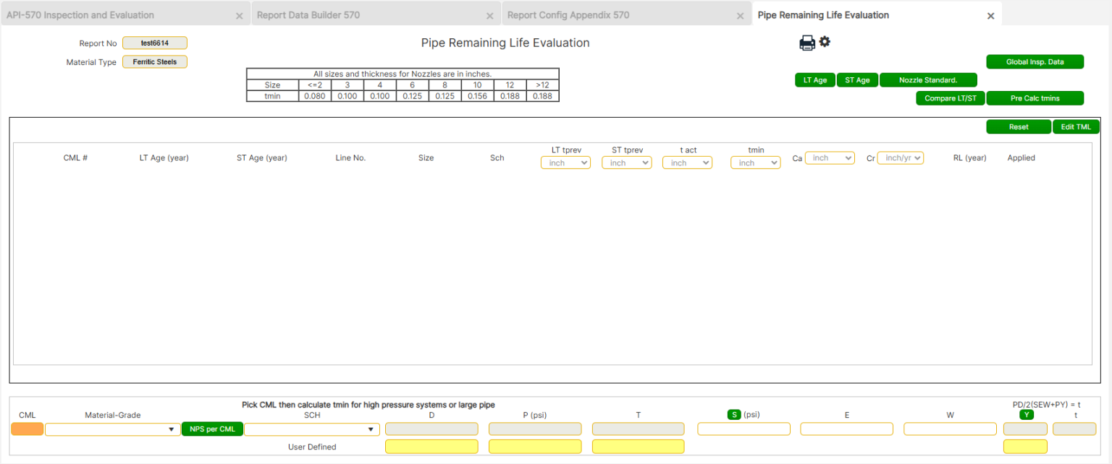1112x464 pixels.
Task: Click the print report icon
Action: tap(806, 43)
